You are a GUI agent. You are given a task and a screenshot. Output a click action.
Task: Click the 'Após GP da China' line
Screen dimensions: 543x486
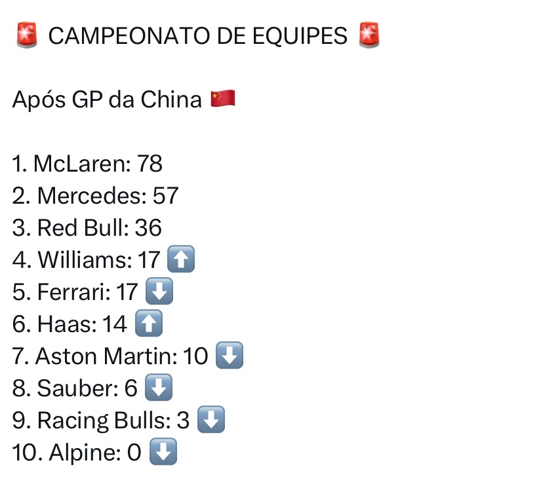coord(107,100)
